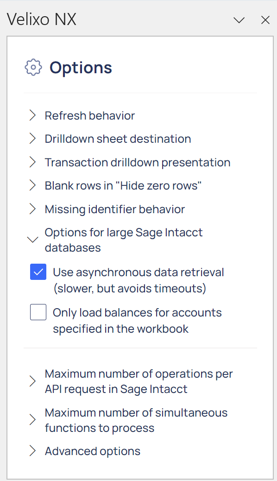Close the Velixo NX pane
277x481 pixels.
coord(265,20)
